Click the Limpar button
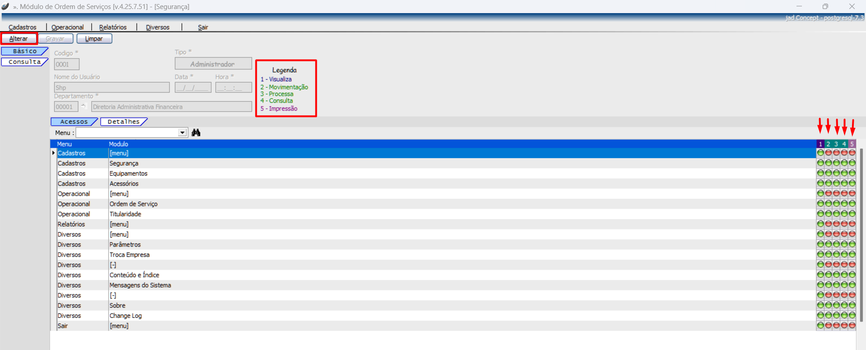This screenshot has height=350, width=866. click(94, 39)
